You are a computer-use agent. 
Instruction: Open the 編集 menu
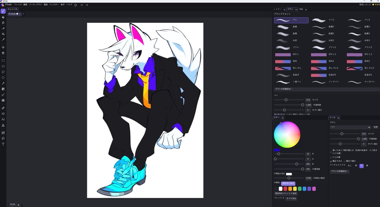coord(25,5)
